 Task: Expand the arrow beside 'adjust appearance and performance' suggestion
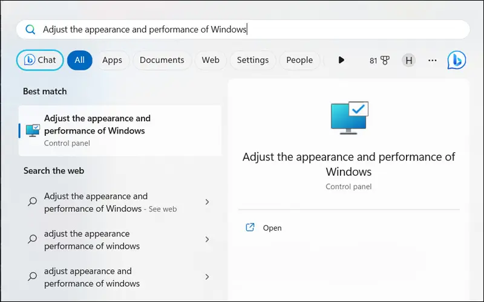point(207,277)
